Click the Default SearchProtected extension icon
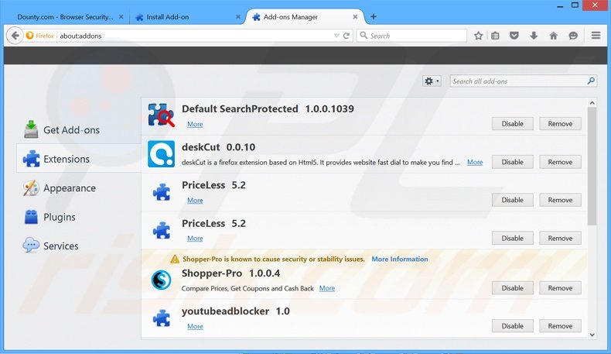The image size is (611, 354). tap(162, 115)
